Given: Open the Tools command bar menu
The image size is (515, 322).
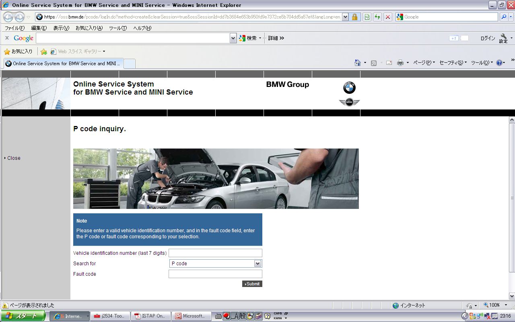Looking at the screenshot, I should (482, 63).
